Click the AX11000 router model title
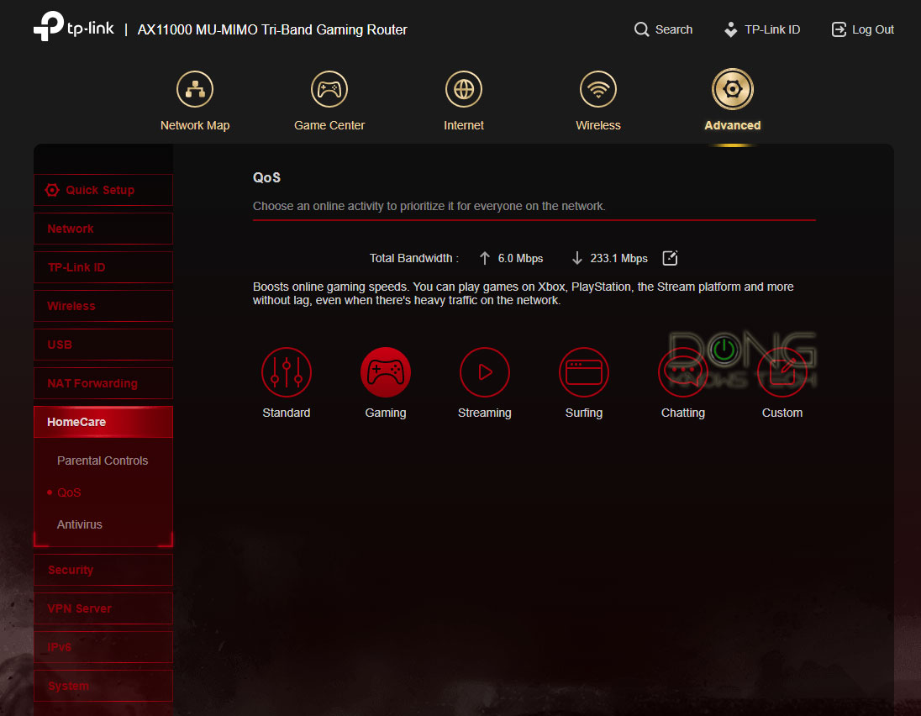Image resolution: width=921 pixels, height=716 pixels. click(272, 29)
